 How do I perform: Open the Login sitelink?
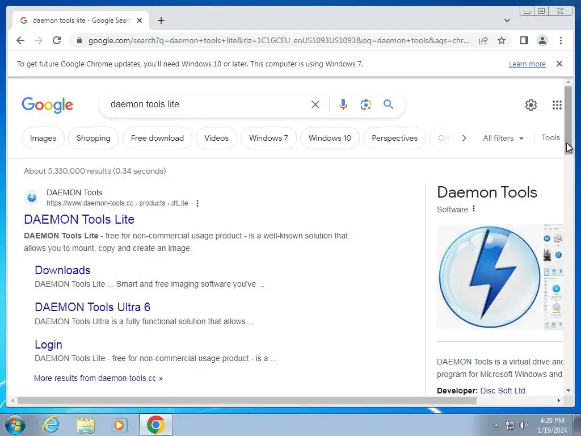point(48,345)
